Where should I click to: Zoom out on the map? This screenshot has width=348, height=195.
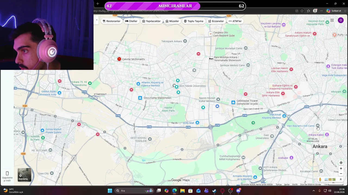tap(341, 174)
